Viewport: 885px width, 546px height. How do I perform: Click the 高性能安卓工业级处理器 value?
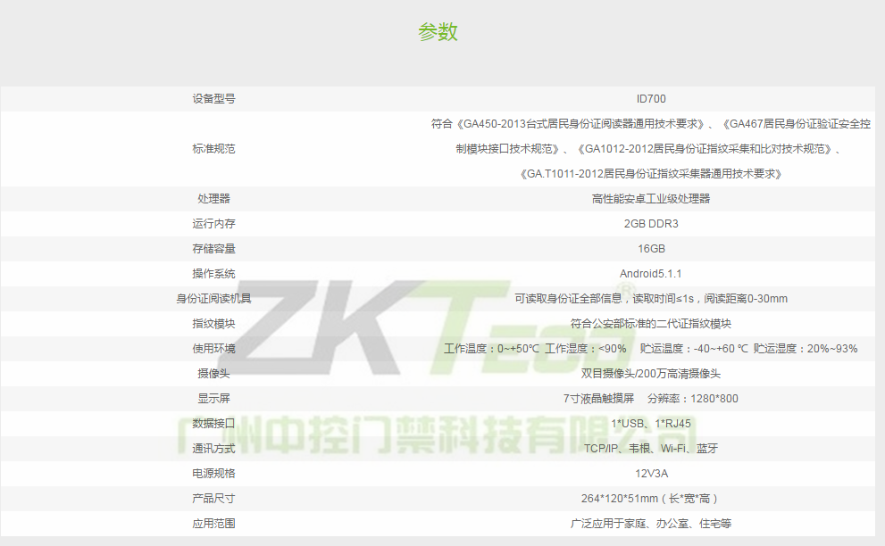click(650, 199)
